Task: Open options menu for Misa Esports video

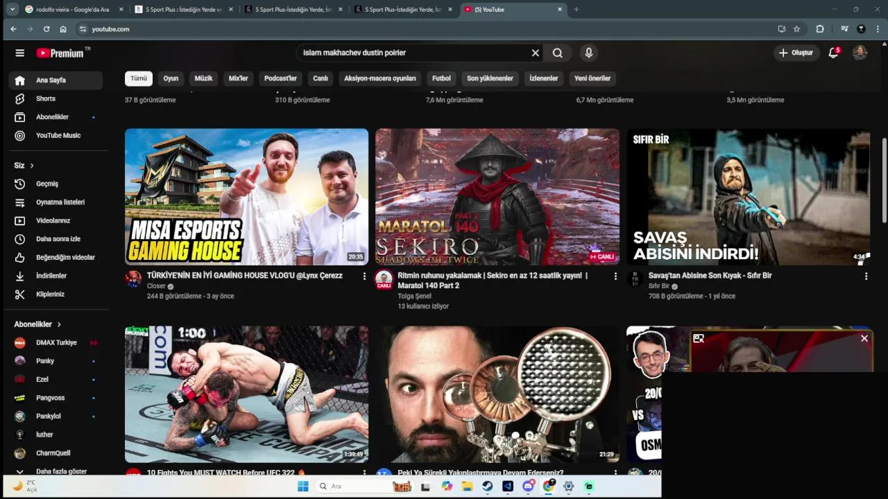Action: pos(364,276)
